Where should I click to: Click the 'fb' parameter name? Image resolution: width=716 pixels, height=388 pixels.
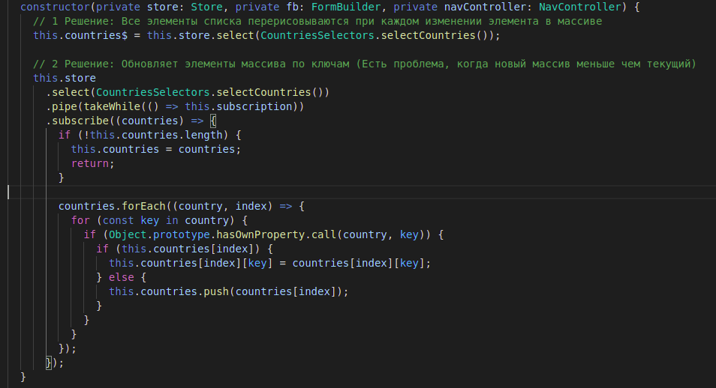(x=292, y=7)
